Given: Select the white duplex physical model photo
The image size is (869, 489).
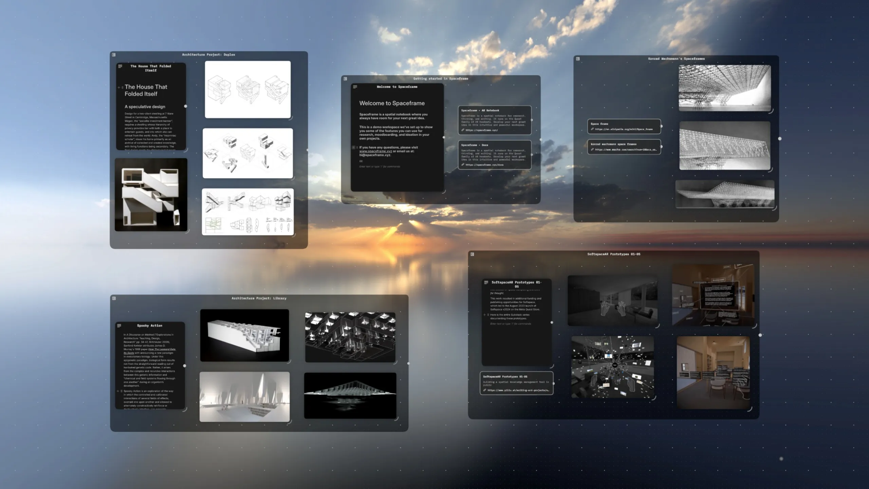Looking at the screenshot, I should pos(151,195).
